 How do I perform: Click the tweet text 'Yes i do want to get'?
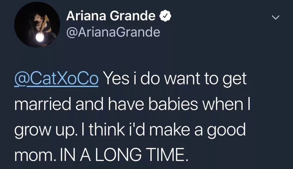pos(175,79)
